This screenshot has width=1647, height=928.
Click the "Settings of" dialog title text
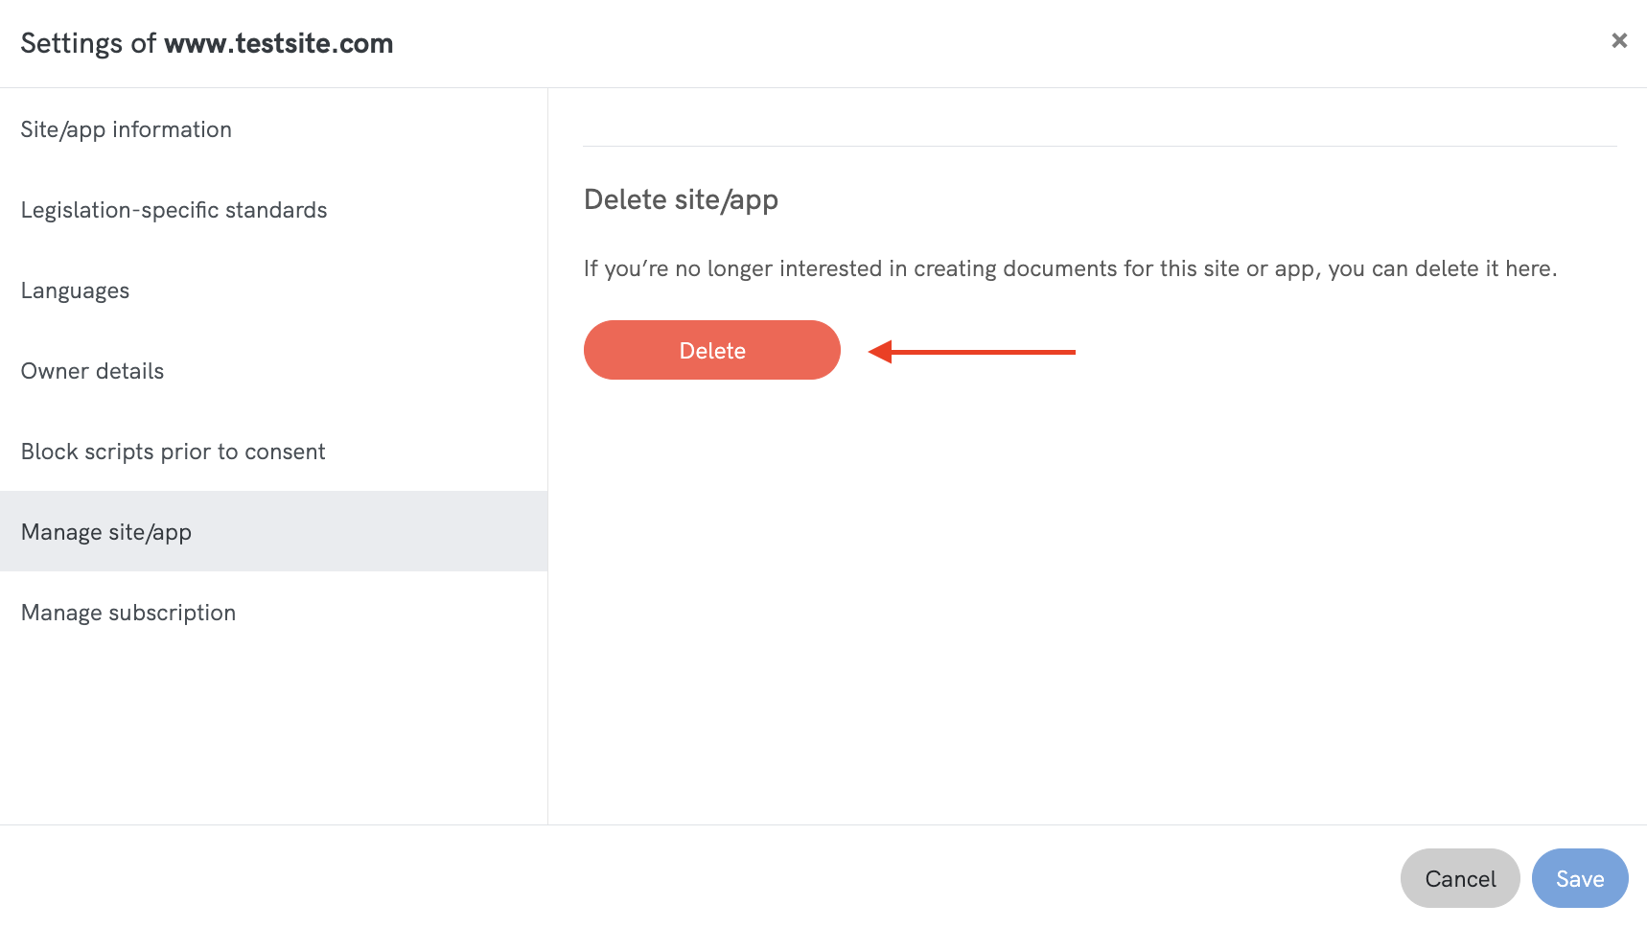(x=88, y=43)
